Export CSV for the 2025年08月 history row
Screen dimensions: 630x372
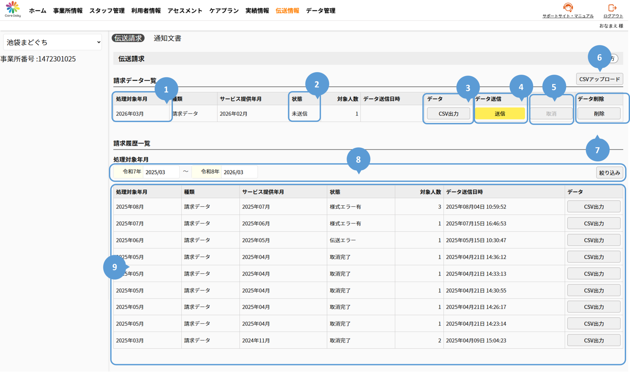point(594,207)
